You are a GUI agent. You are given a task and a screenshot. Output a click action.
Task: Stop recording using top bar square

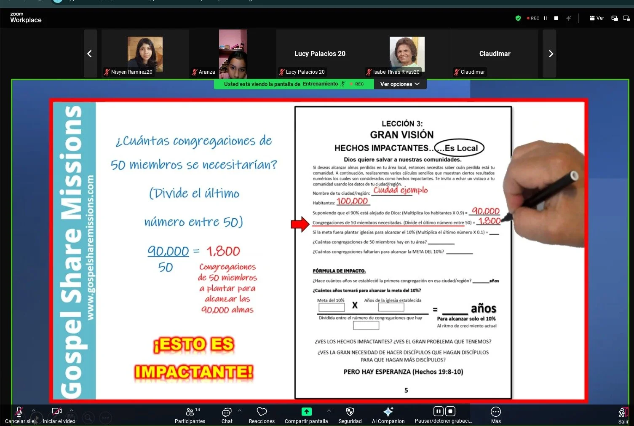556,18
